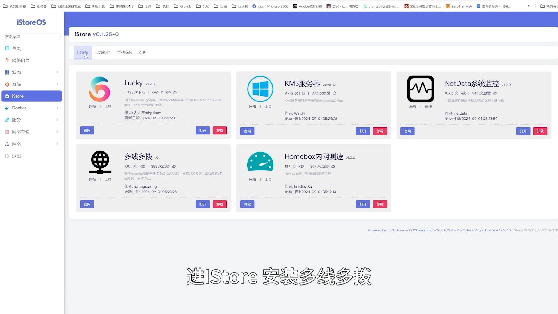The image size is (558, 314).
Task: Click the 多线多拨 globe logo
Action: (x=100, y=162)
